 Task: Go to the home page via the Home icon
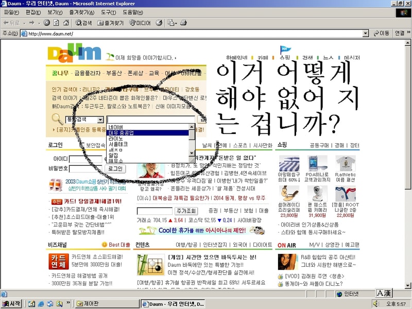(66, 23)
